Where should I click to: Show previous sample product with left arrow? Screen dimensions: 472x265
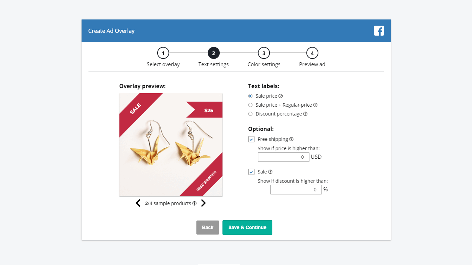point(138,203)
